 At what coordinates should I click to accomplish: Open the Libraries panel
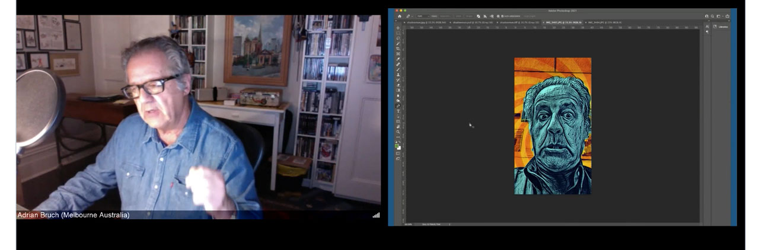pyautogui.click(x=722, y=27)
